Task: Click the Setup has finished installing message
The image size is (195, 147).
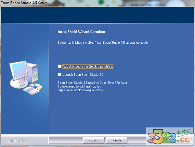Action: [103, 43]
